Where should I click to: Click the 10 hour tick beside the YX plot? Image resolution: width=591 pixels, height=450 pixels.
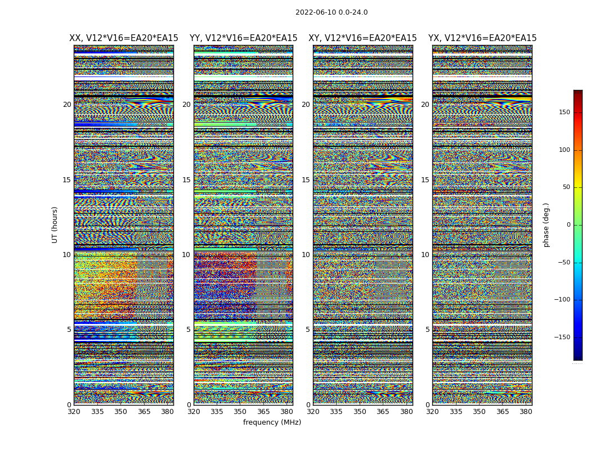tap(425, 255)
